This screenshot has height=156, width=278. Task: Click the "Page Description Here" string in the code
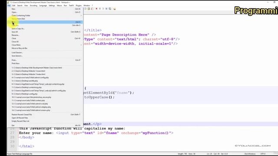pos(125,35)
